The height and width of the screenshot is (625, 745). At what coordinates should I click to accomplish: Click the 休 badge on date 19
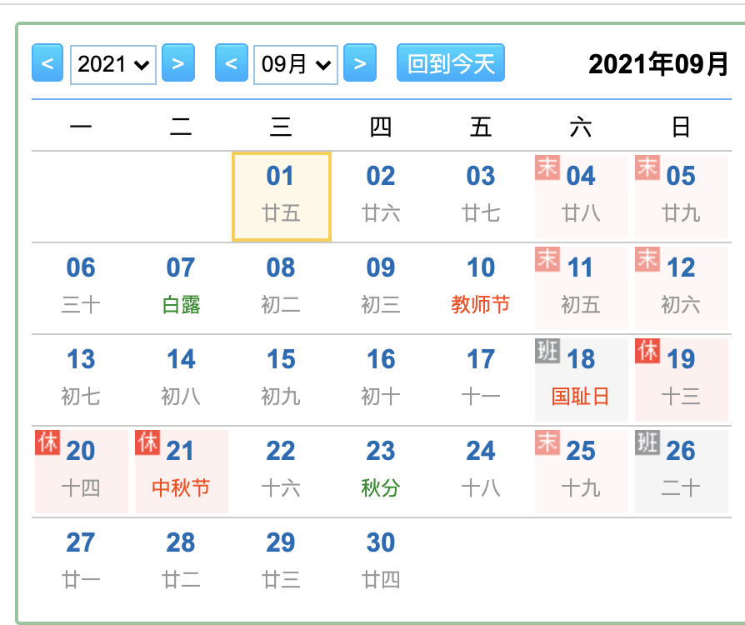tap(647, 351)
